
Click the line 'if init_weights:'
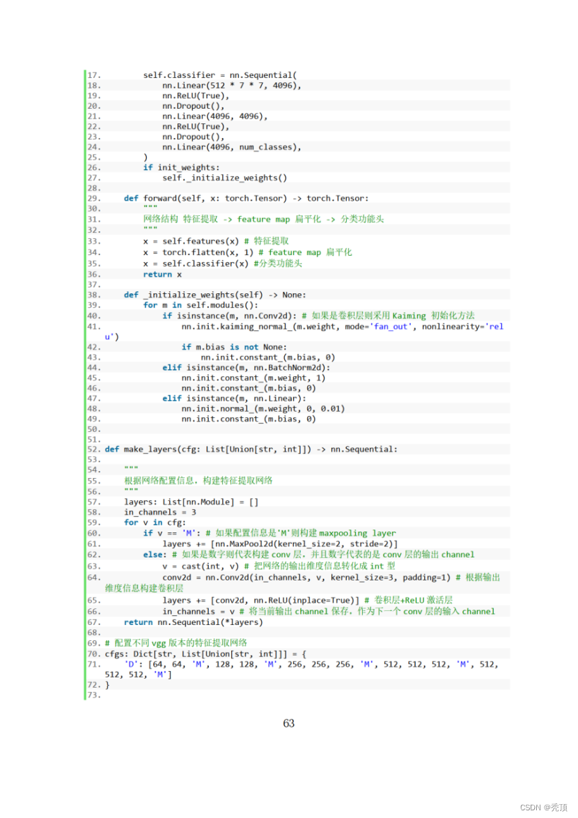(181, 167)
